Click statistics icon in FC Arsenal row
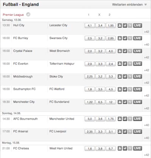The image size is (151, 158). pos(125,131)
